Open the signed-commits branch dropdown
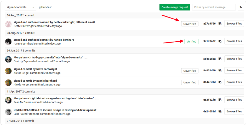This screenshot has height=126, width=246. [20, 7]
